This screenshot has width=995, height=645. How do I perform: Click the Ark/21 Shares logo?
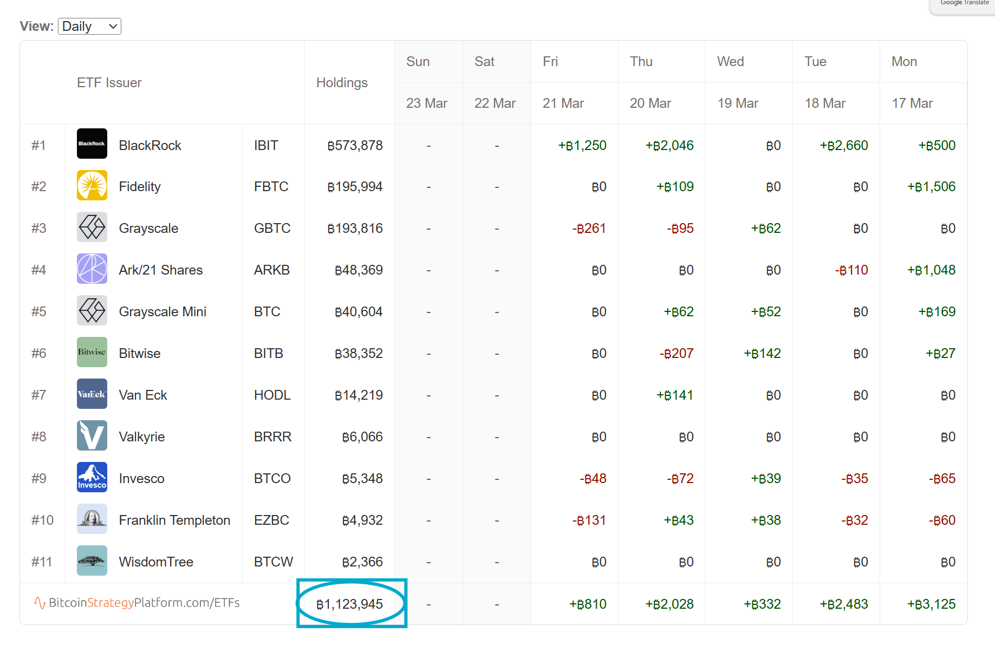tap(92, 269)
